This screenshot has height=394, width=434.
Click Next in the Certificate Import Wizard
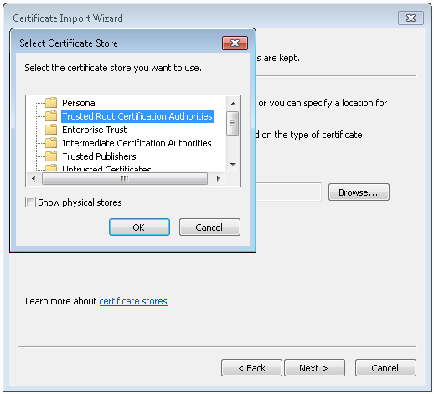[x=314, y=368]
